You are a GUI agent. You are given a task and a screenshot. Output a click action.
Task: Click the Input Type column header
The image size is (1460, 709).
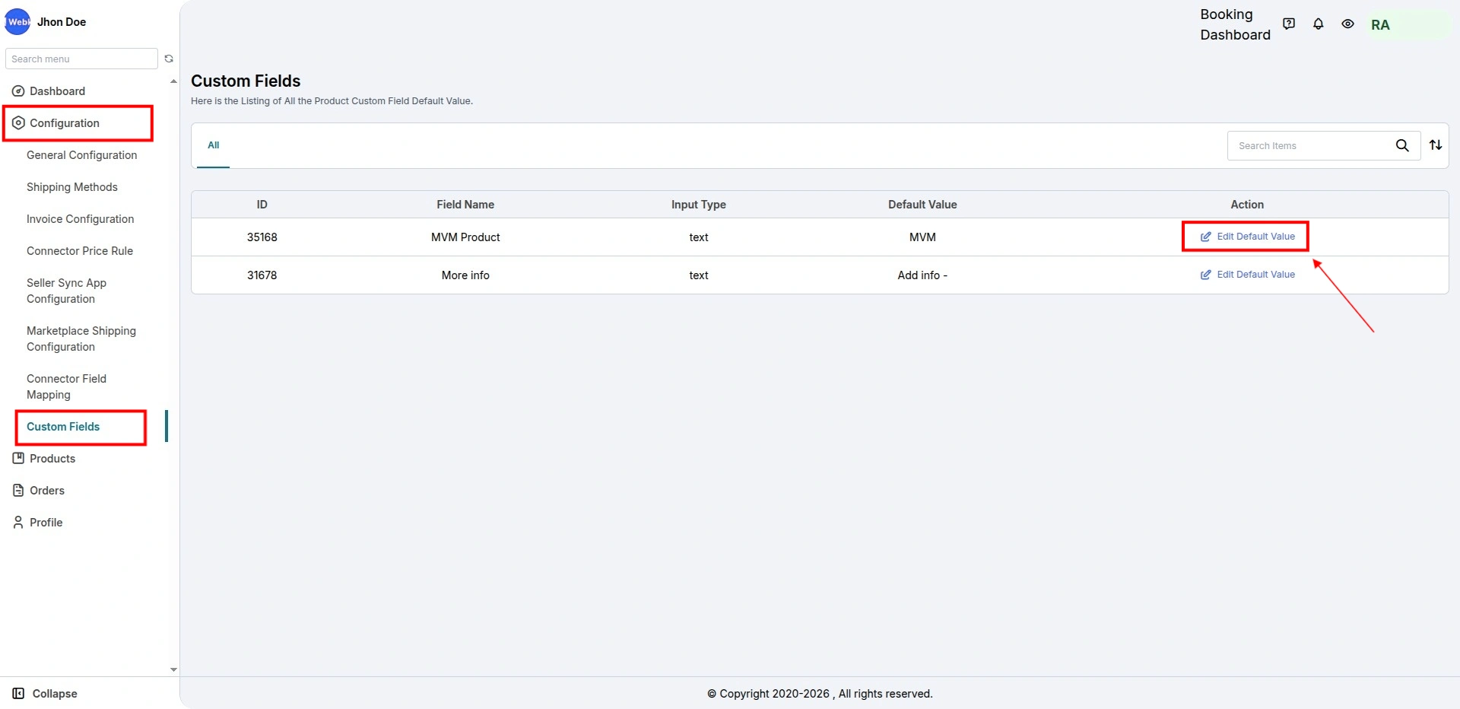(x=699, y=205)
